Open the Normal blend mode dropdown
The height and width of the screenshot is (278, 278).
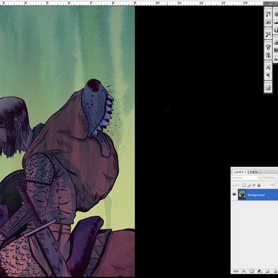[x=246, y=178]
